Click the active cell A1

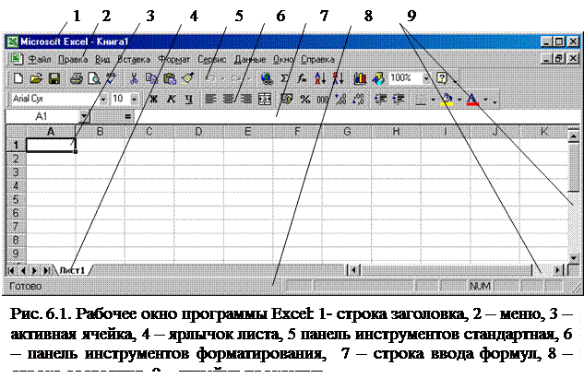point(51,145)
